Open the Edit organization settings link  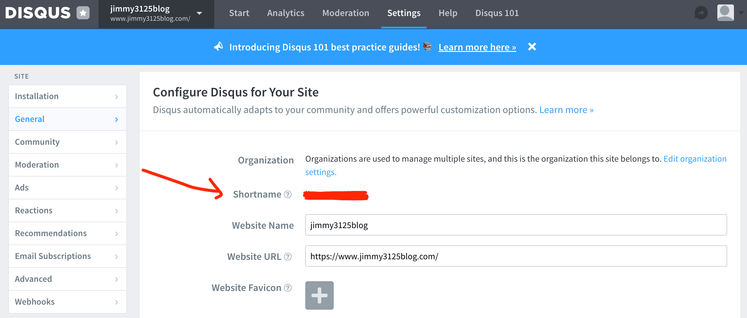point(694,159)
